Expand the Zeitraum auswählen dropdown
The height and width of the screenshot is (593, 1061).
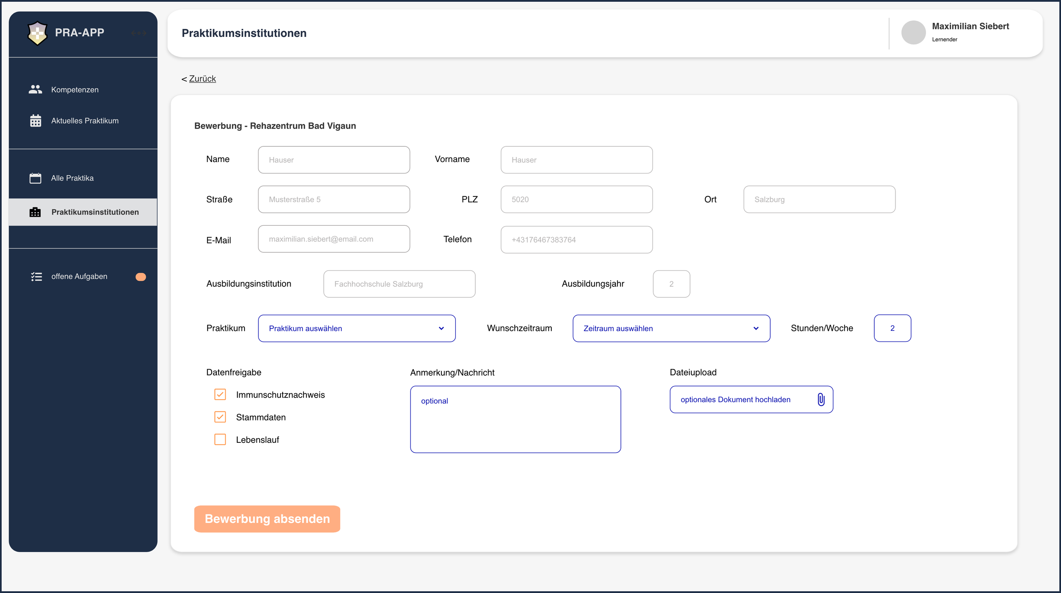click(671, 328)
